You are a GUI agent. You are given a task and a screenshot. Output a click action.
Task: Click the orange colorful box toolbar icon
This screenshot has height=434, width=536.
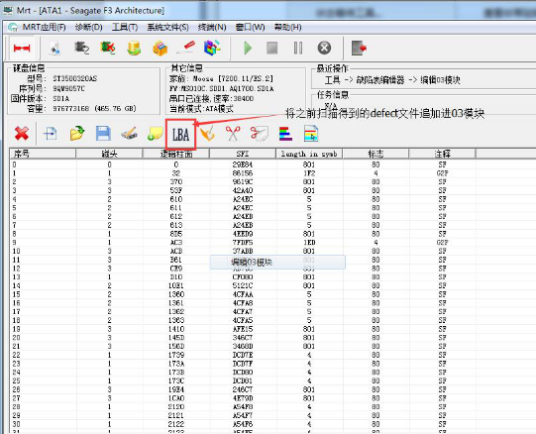pyautogui.click(x=160, y=49)
